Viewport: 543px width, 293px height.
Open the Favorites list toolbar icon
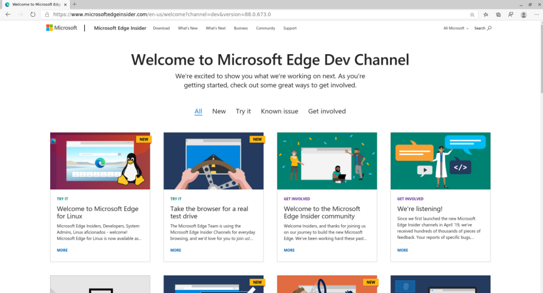point(486,14)
